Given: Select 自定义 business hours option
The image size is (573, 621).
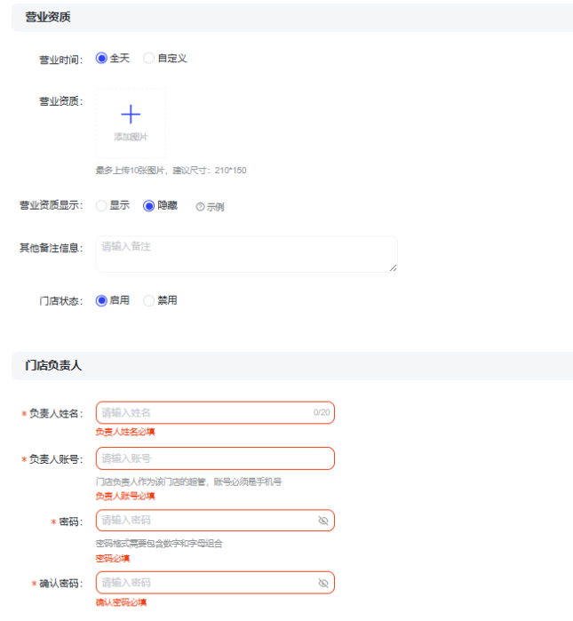Looking at the screenshot, I should click(149, 59).
